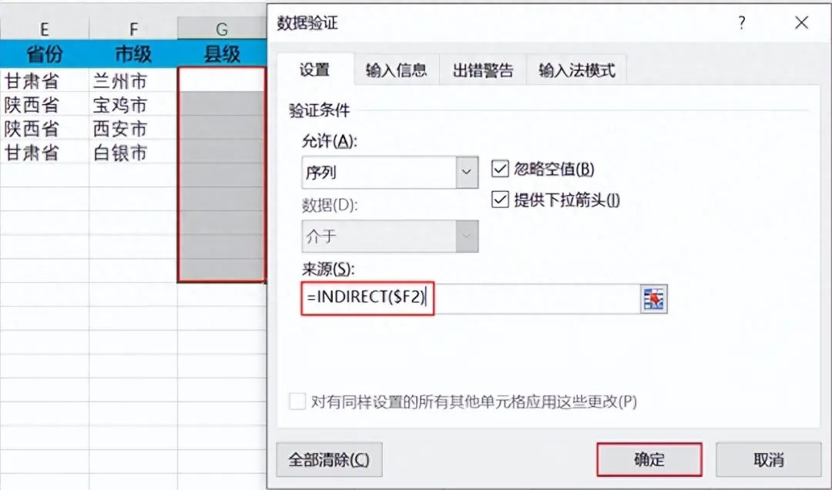Screen dimensions: 832x490
Task: Toggle the 提供下拉箭头 checkbox
Action: (x=500, y=200)
